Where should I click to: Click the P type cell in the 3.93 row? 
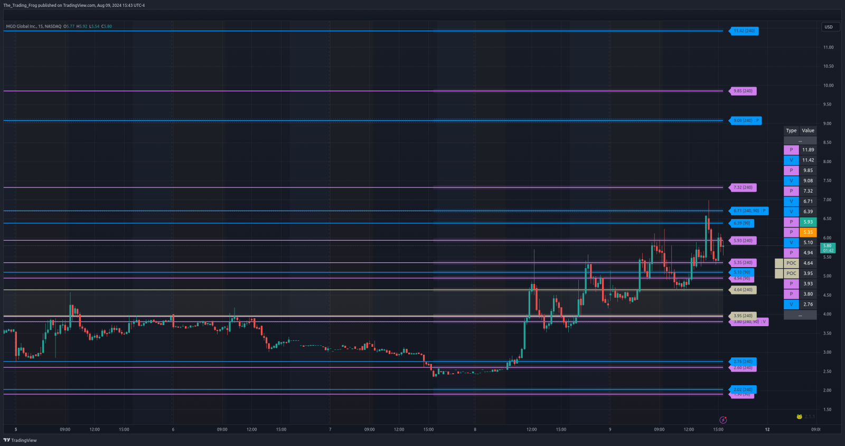pyautogui.click(x=791, y=284)
